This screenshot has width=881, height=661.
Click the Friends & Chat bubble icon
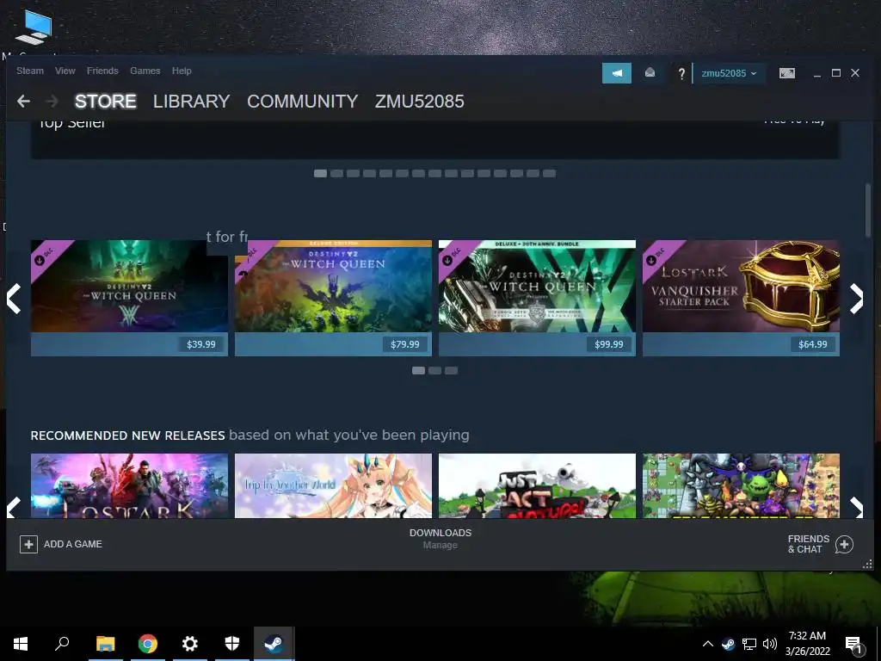tap(844, 544)
